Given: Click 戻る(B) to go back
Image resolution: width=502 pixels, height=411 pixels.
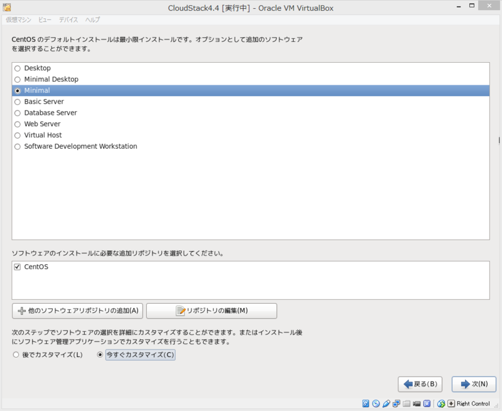Looking at the screenshot, I should [419, 384].
